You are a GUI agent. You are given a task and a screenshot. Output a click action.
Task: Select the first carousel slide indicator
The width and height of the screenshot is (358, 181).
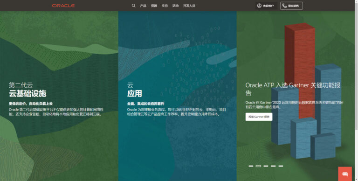tap(251, 166)
